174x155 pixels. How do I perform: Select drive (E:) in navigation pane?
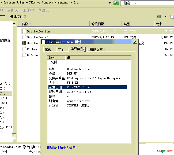pyautogui.click(x=6, y=93)
